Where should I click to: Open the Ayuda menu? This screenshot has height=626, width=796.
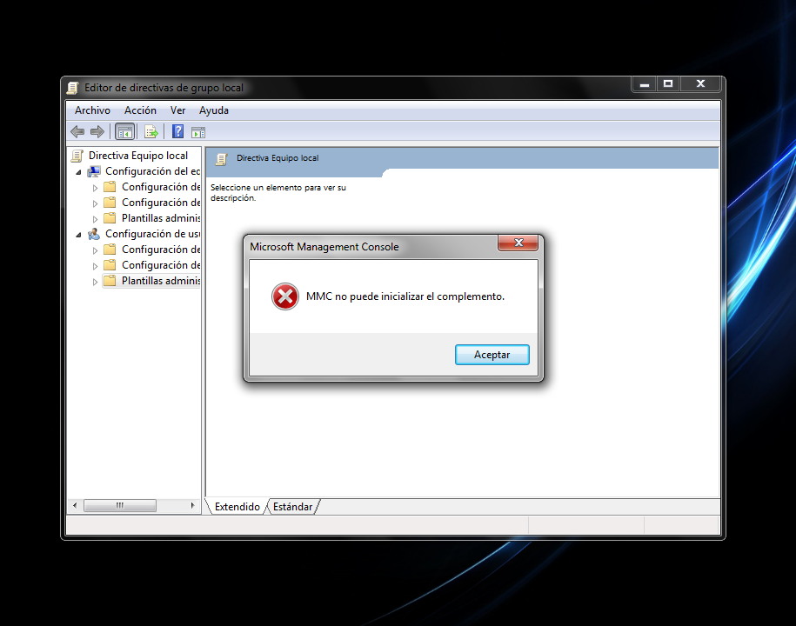[x=214, y=110]
